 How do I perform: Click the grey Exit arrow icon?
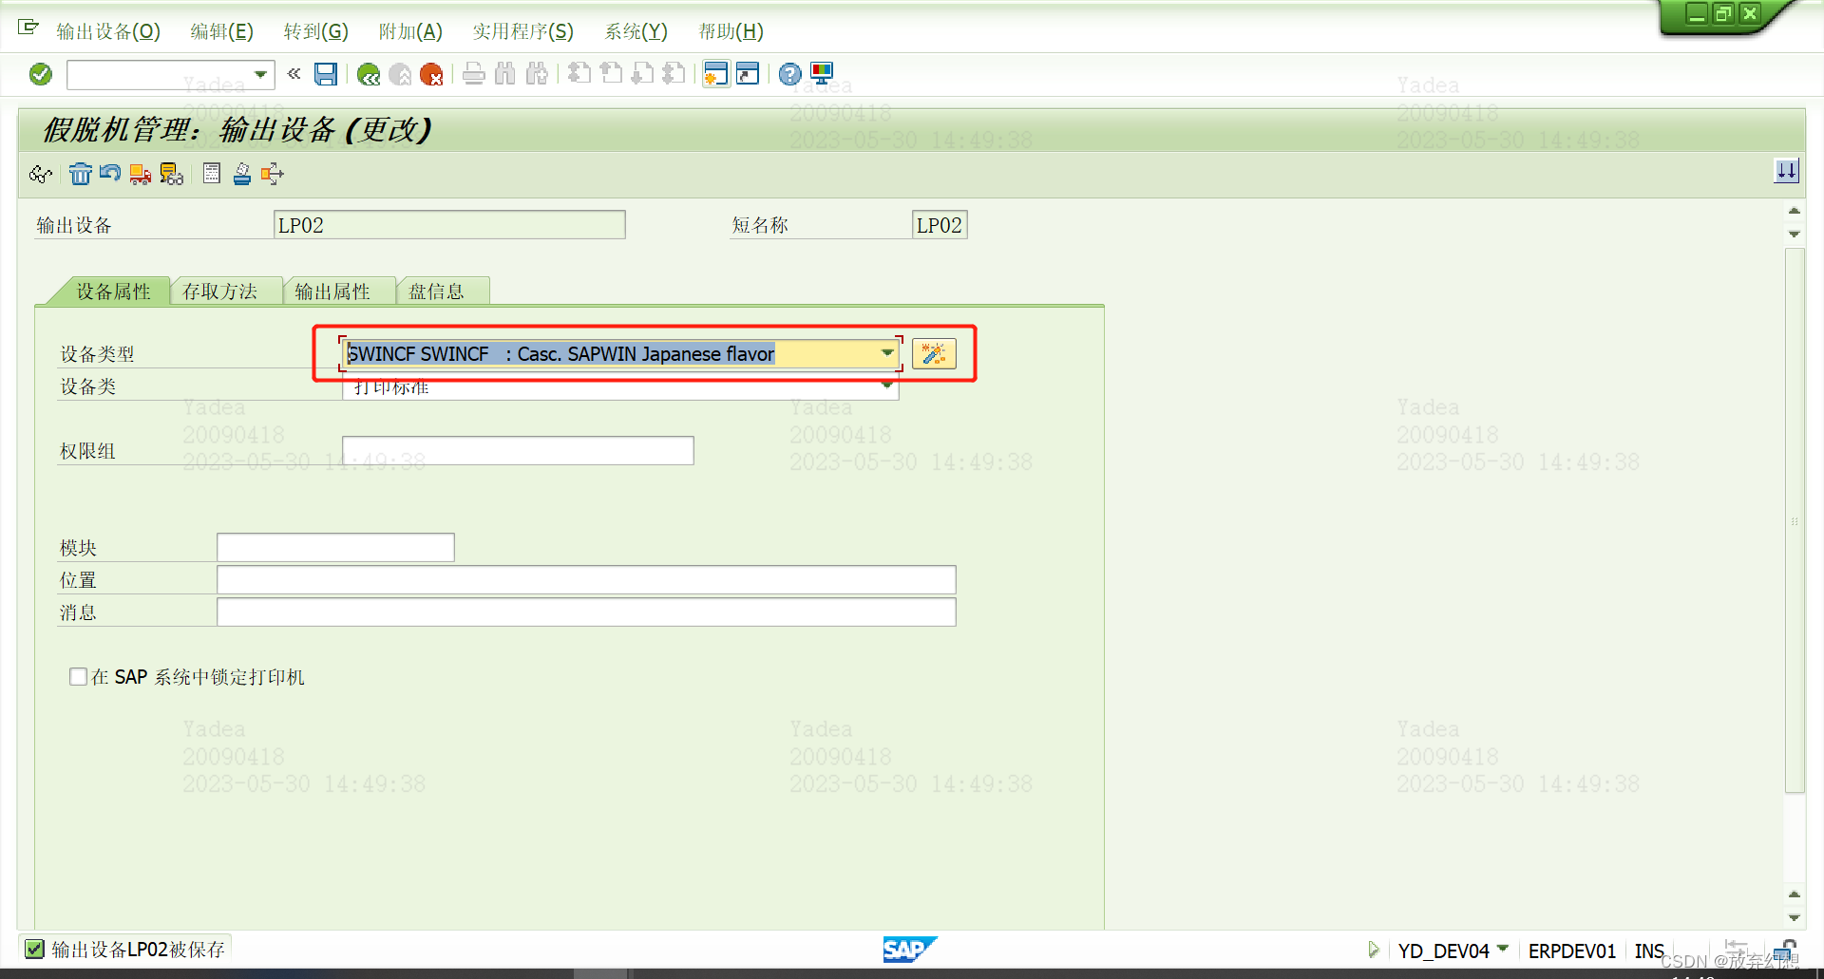(400, 74)
